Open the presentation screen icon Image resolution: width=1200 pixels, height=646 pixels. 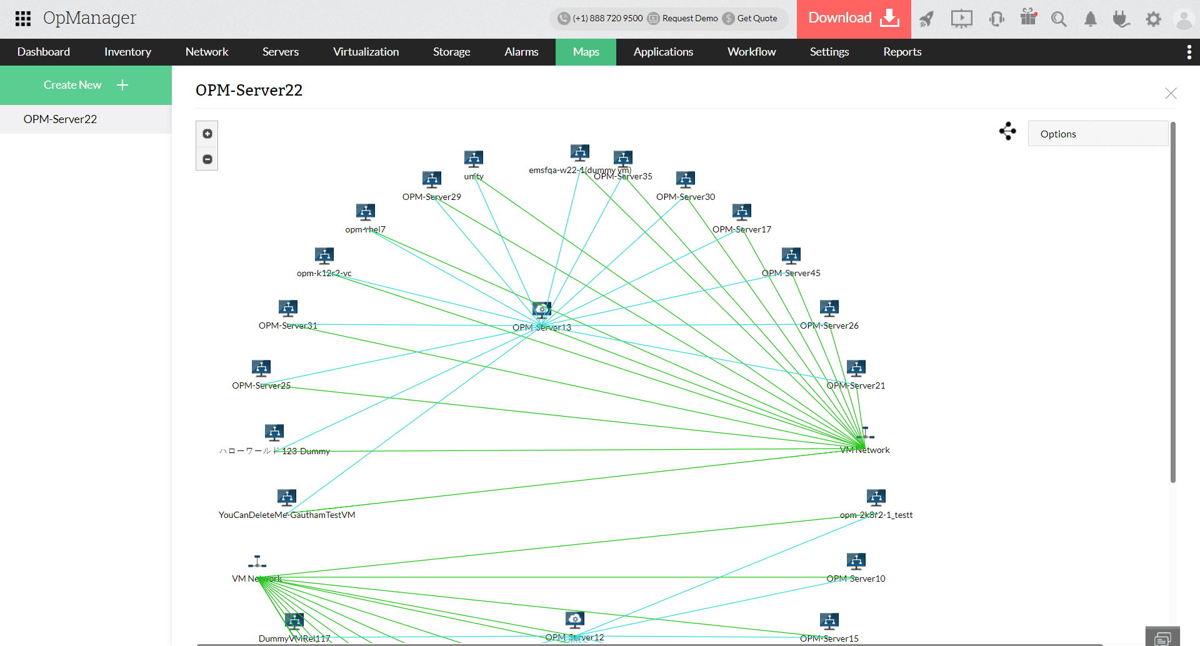pyautogui.click(x=961, y=19)
